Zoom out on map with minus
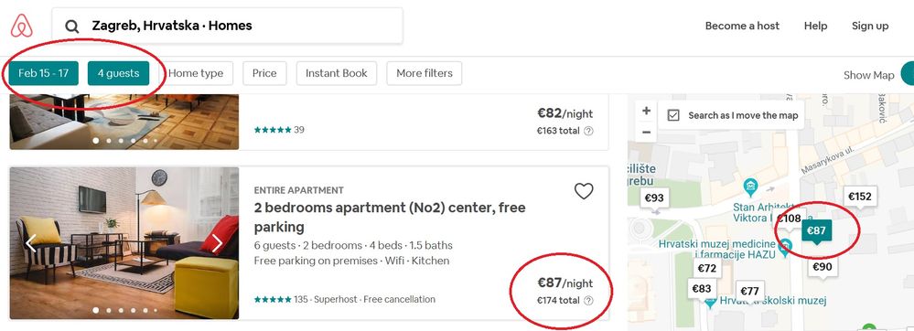 646,133
